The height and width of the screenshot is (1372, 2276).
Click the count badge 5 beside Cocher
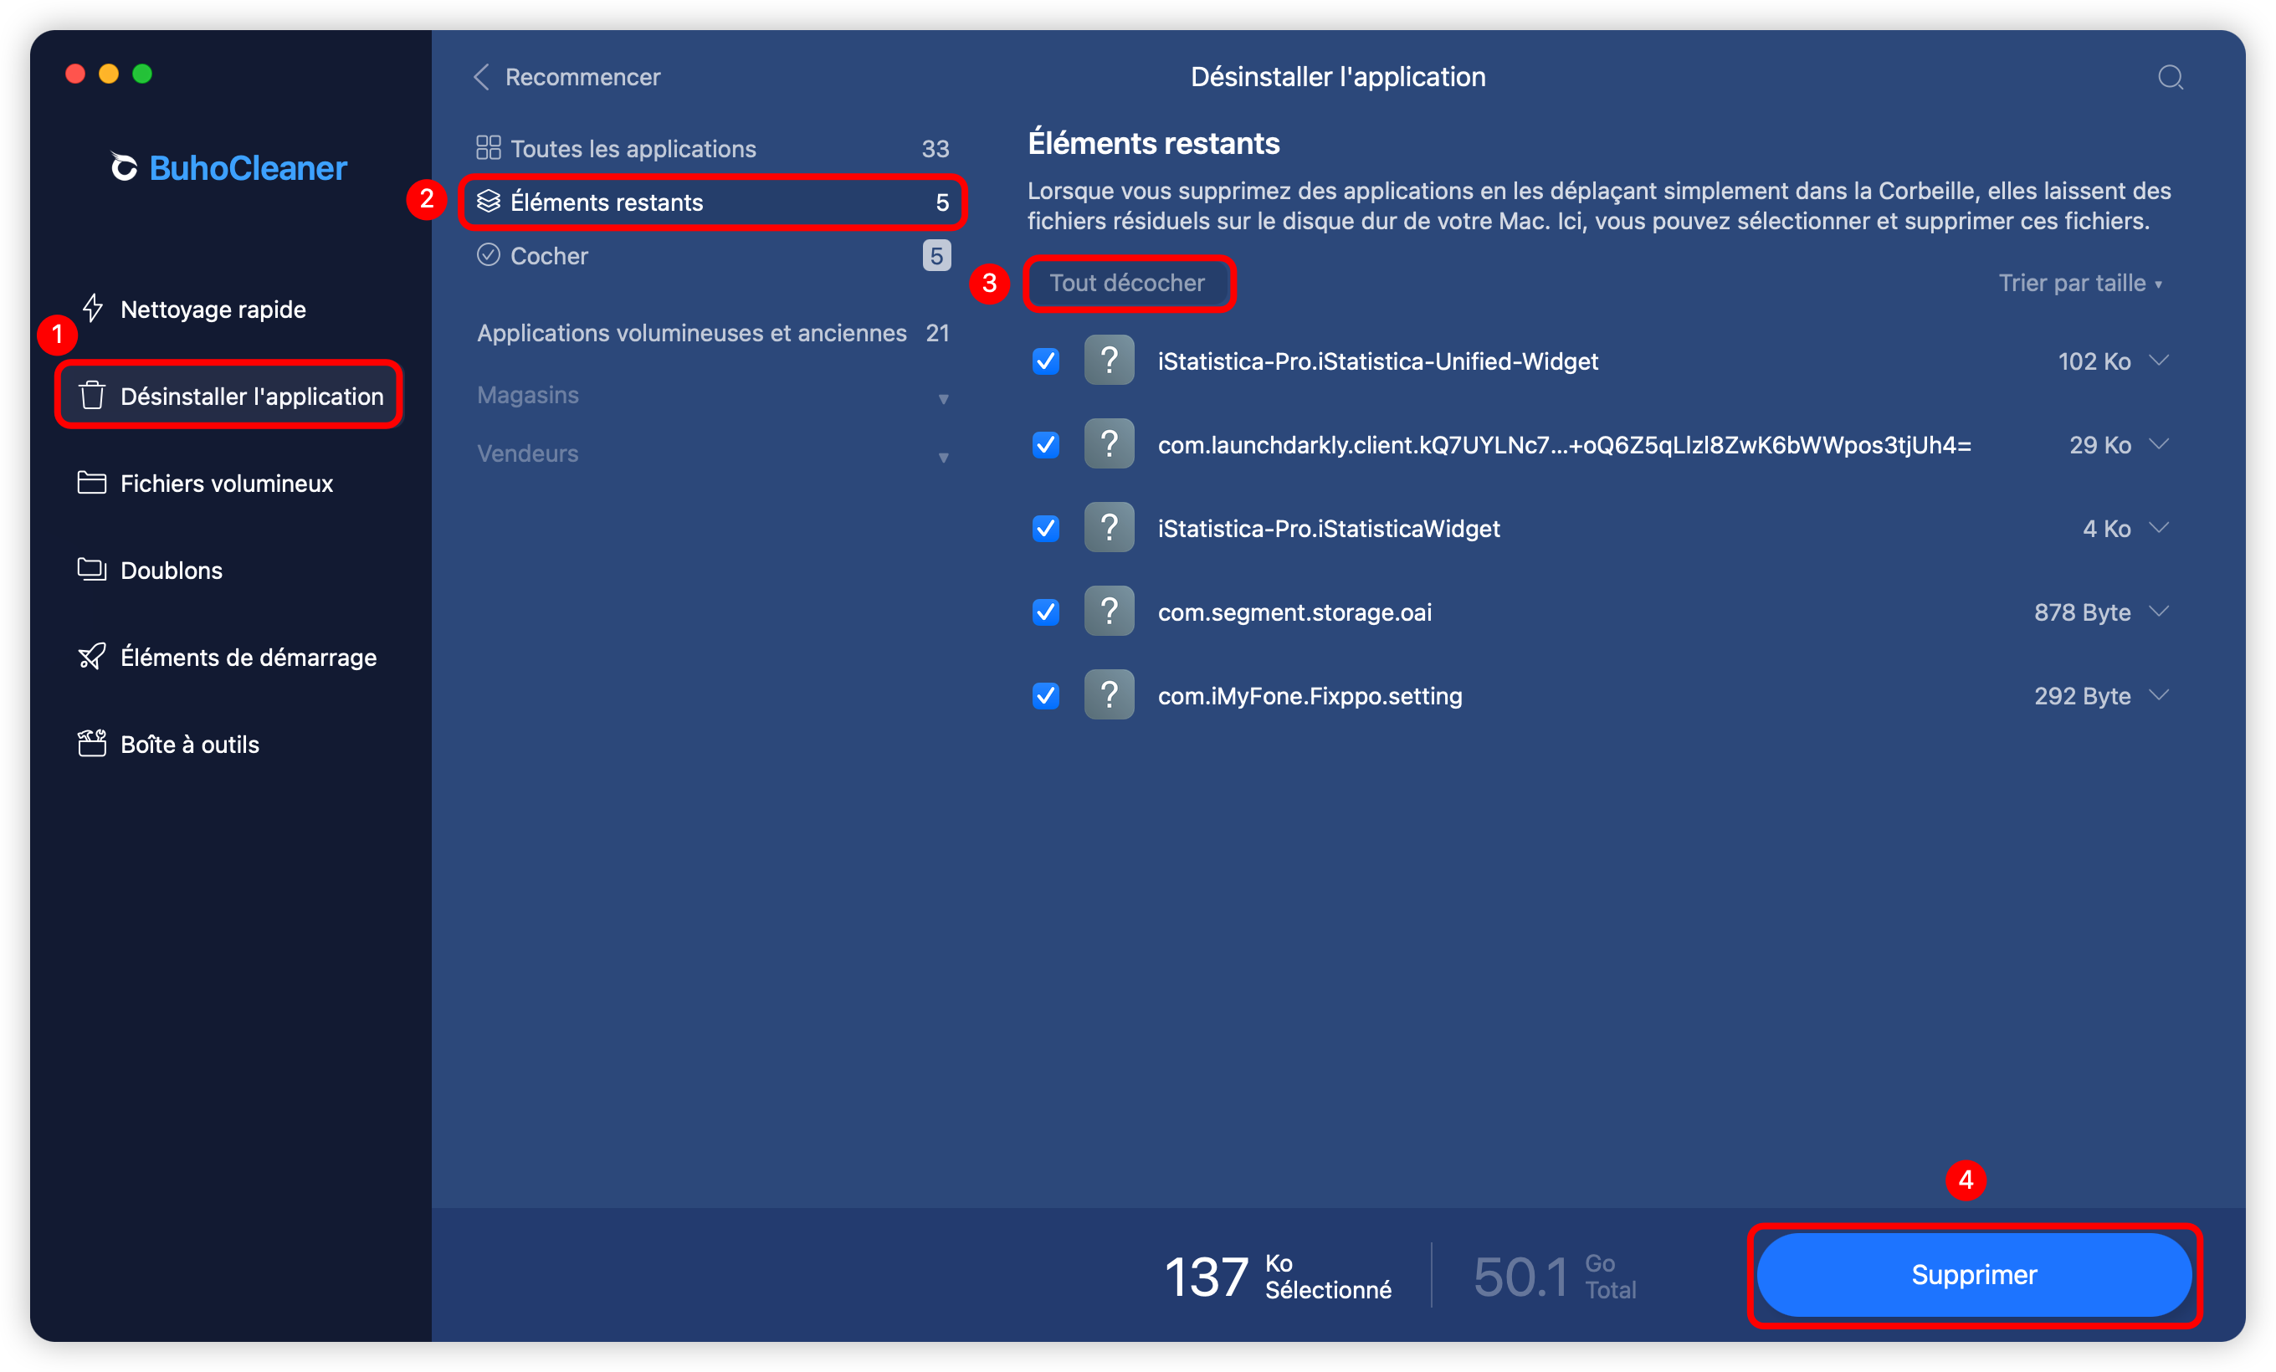(x=936, y=255)
